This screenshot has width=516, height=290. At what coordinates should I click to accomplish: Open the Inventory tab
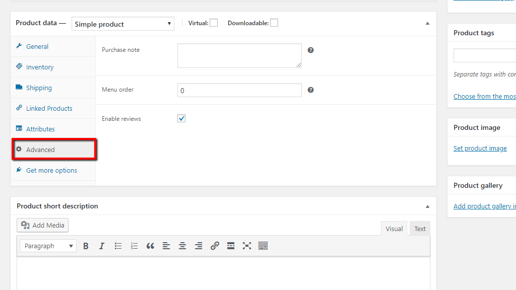tap(53, 67)
